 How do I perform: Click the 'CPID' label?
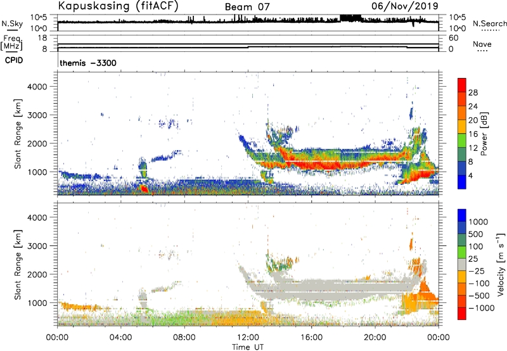click(14, 60)
